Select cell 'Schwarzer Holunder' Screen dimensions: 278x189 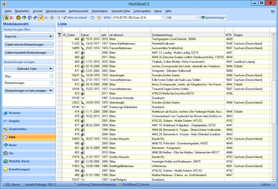coord(129,98)
